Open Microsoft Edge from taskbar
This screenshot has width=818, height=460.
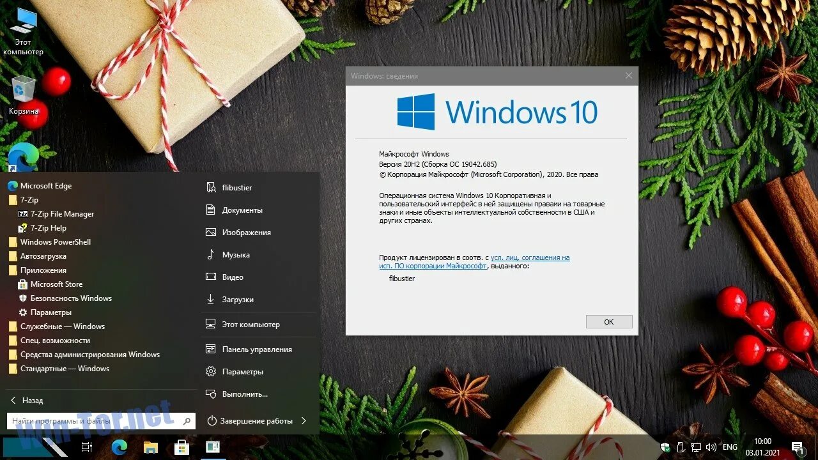[x=119, y=447]
